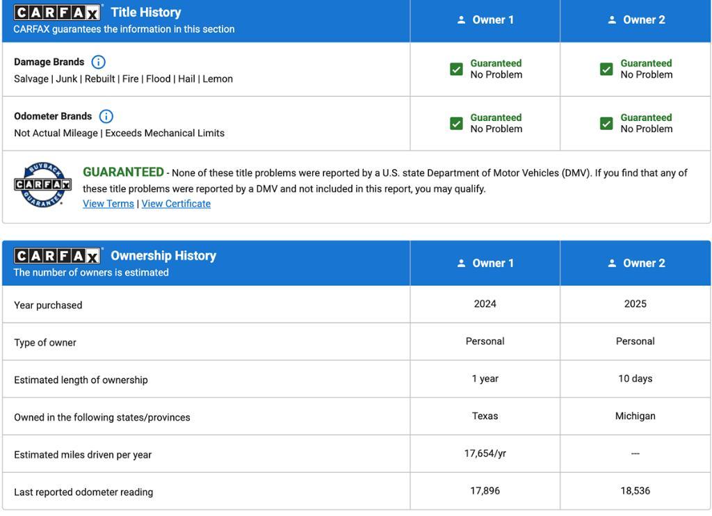Click the green check for Odometer Brands Owner 2

tap(606, 124)
